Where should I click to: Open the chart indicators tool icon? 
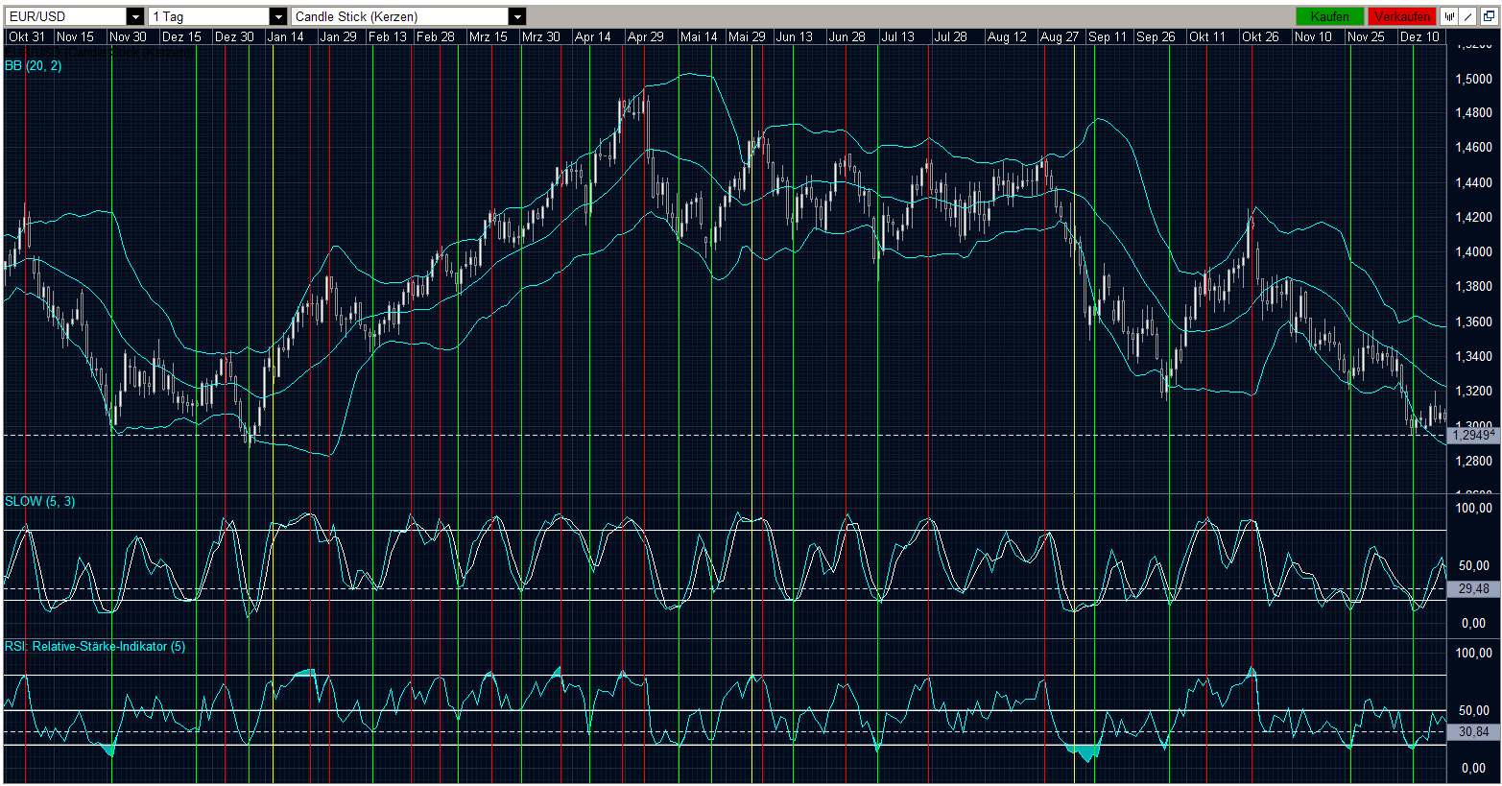[1448, 16]
